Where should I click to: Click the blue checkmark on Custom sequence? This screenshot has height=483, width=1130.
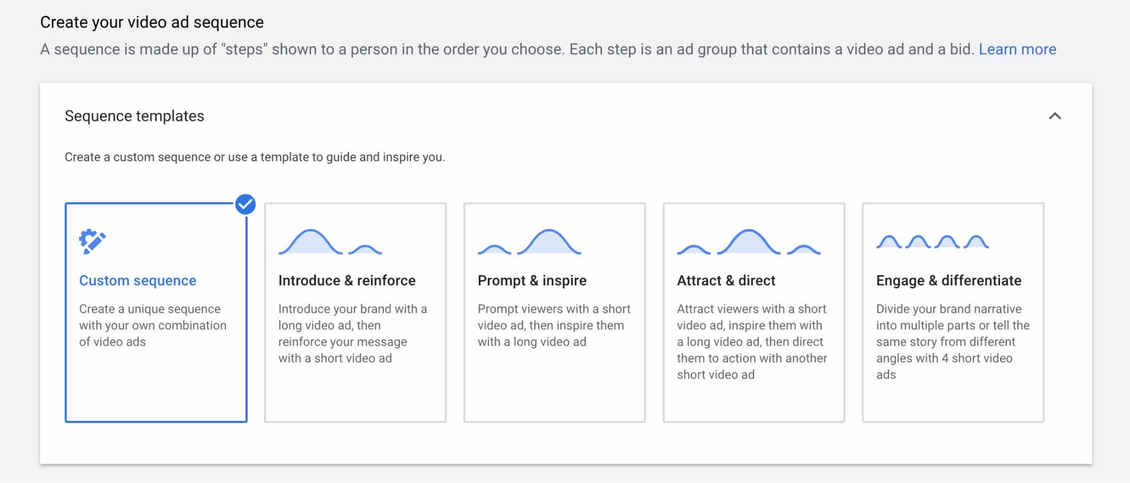245,204
